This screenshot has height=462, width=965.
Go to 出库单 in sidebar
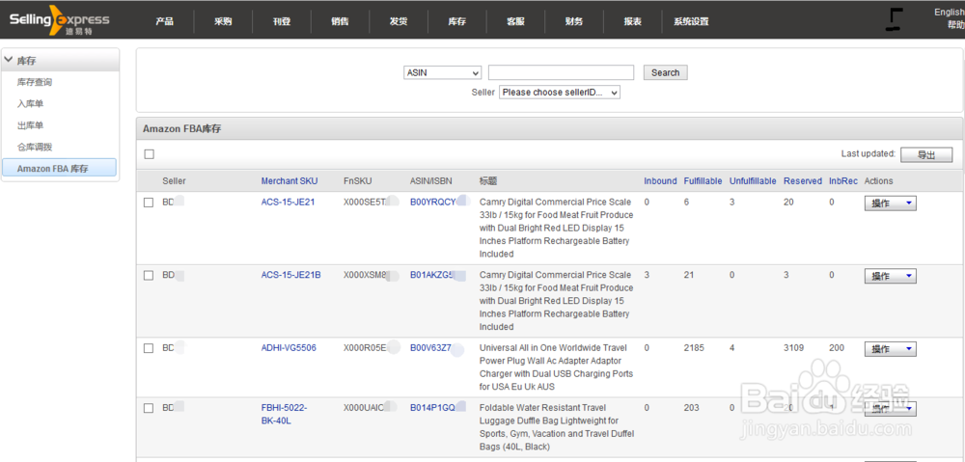tap(30, 125)
